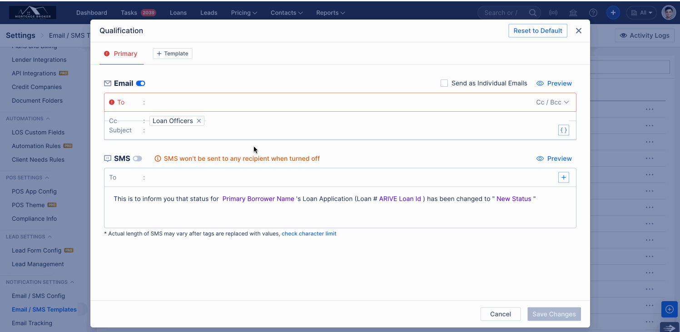Click the Mortgage Broker logo
680x332 pixels.
pyautogui.click(x=32, y=12)
